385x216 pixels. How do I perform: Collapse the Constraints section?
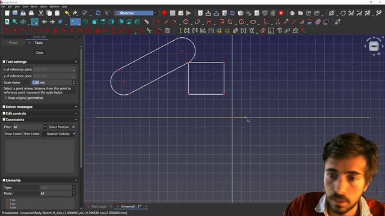[76, 119]
